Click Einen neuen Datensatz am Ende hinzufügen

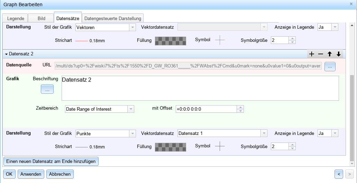pos(51,161)
